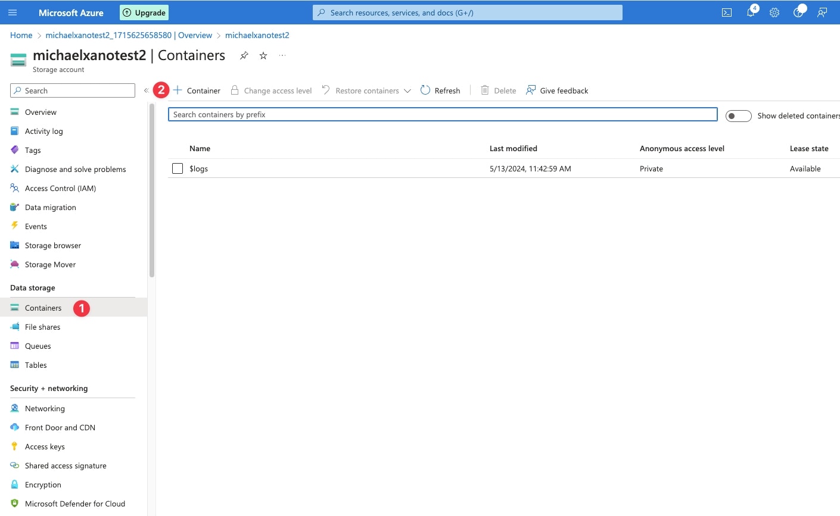Click the 'Private' access level cell
The height and width of the screenshot is (516, 840).
651,168
